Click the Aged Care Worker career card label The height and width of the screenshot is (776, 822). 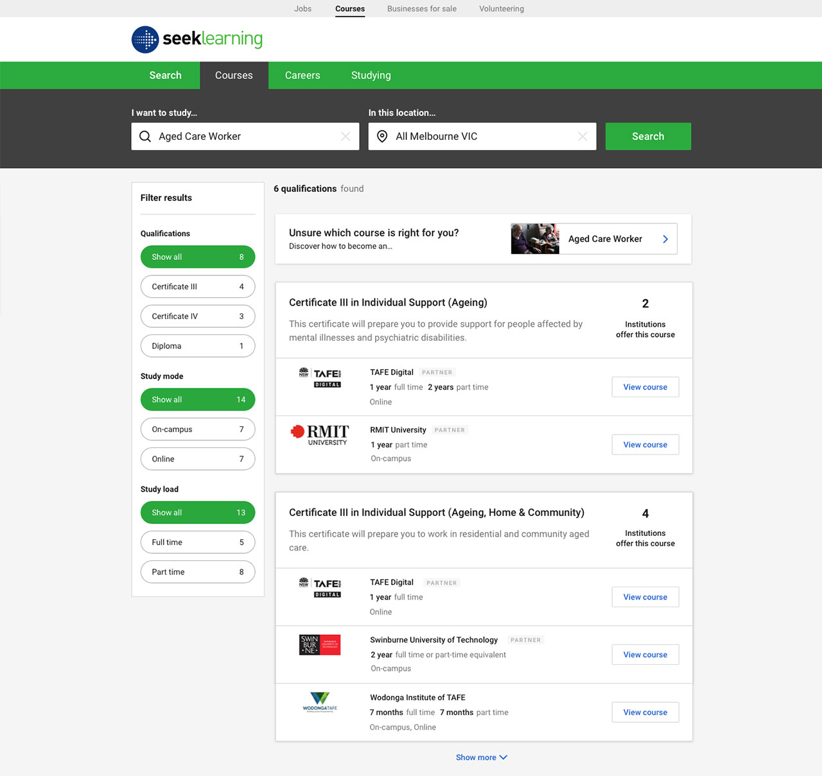click(605, 239)
